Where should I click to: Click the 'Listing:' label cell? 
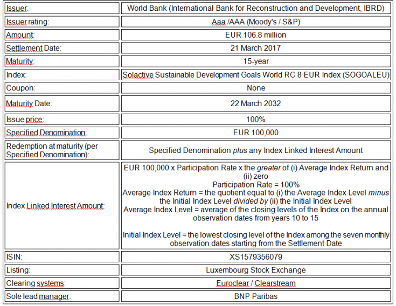62,270
